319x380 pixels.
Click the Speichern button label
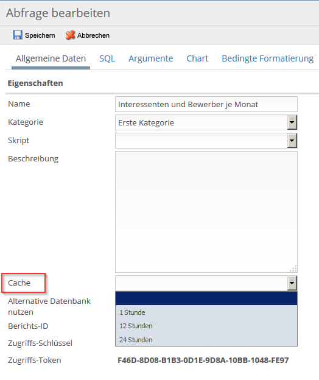[x=40, y=35]
